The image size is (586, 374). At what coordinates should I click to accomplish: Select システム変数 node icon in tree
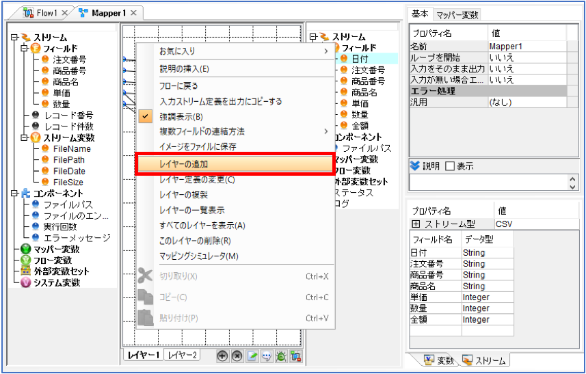pyautogui.click(x=25, y=282)
